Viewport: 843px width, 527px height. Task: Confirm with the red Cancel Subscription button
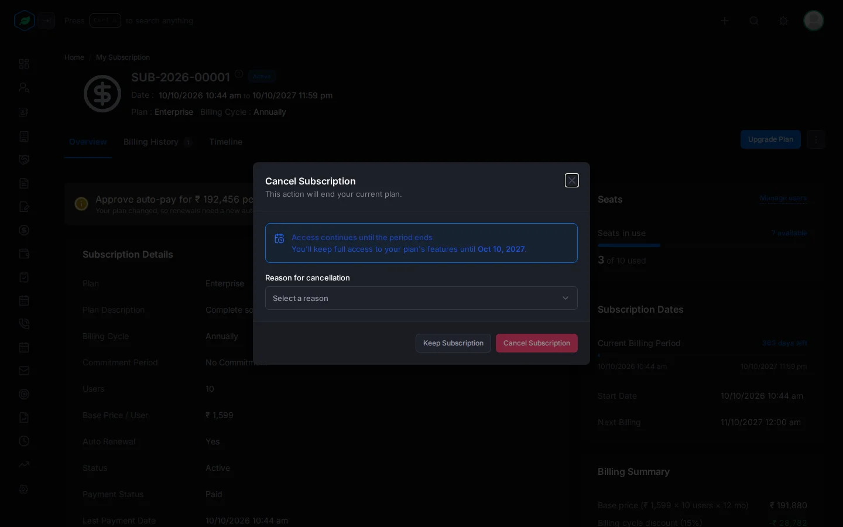coord(536,343)
